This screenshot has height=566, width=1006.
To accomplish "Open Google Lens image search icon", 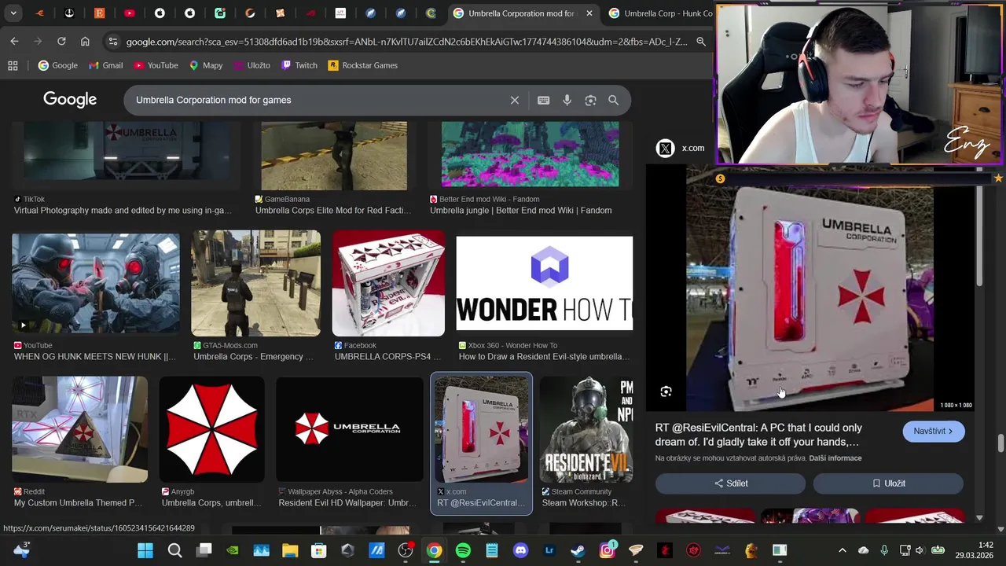I will point(590,100).
